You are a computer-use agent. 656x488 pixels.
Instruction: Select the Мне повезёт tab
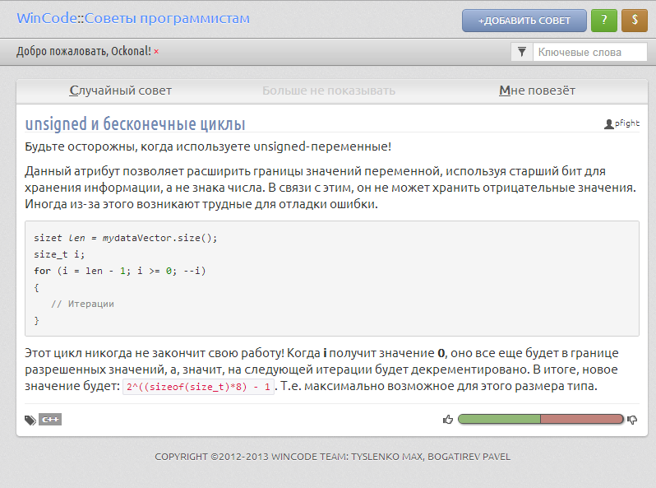pyautogui.click(x=537, y=91)
